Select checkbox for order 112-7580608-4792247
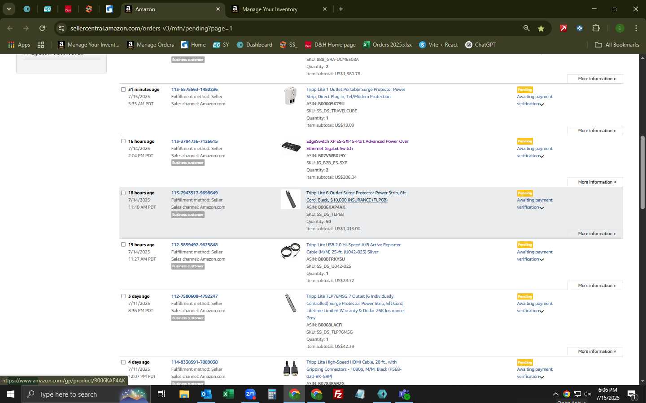Viewport: 646px width, 403px height. click(123, 296)
